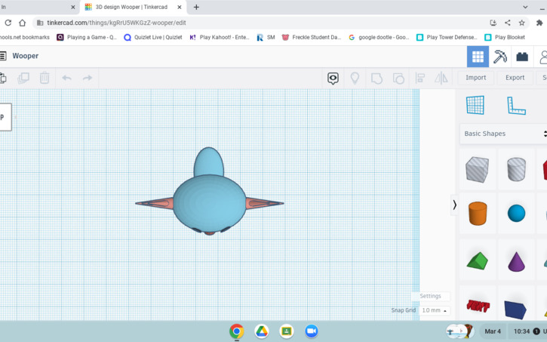Click the Copy toolbar icon
This screenshot has height=342, width=547.
3,78
